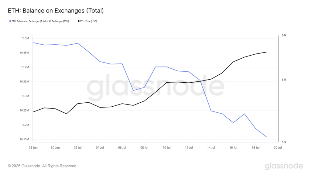Click the blue legend dot for exchange balance
The height and width of the screenshot is (175, 311).
click(x=10, y=21)
